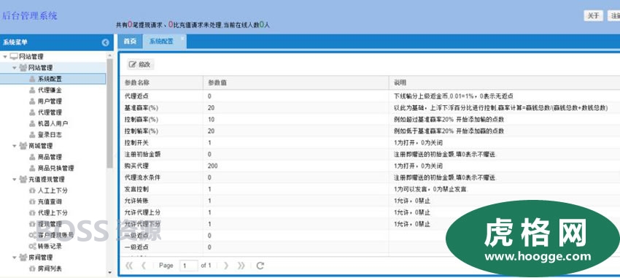Viewport: 620px width, 278px height.
Task: Click the group icon beside 房间管理
Action: tap(23, 258)
